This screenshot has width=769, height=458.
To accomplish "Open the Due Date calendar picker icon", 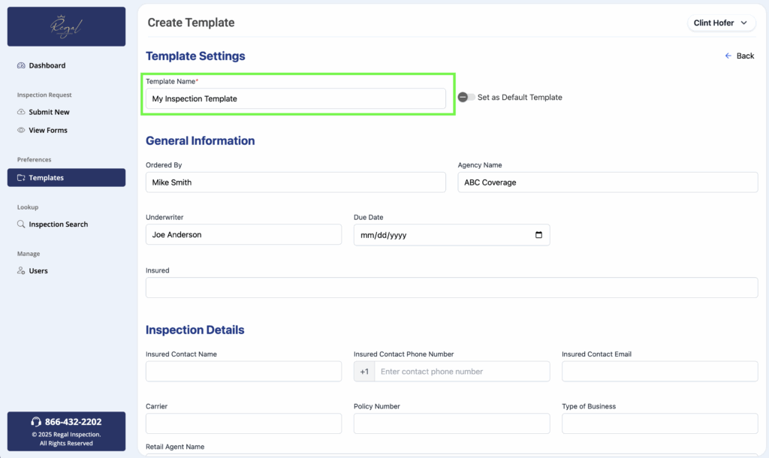I will click(x=538, y=235).
